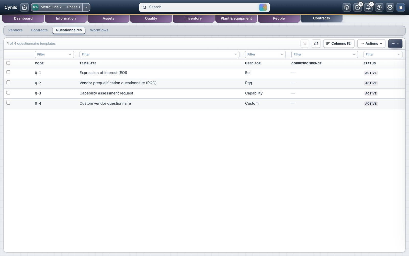The width and height of the screenshot is (409, 256).
Task: Click the colorful AI sparkle button
Action: tap(263, 7)
